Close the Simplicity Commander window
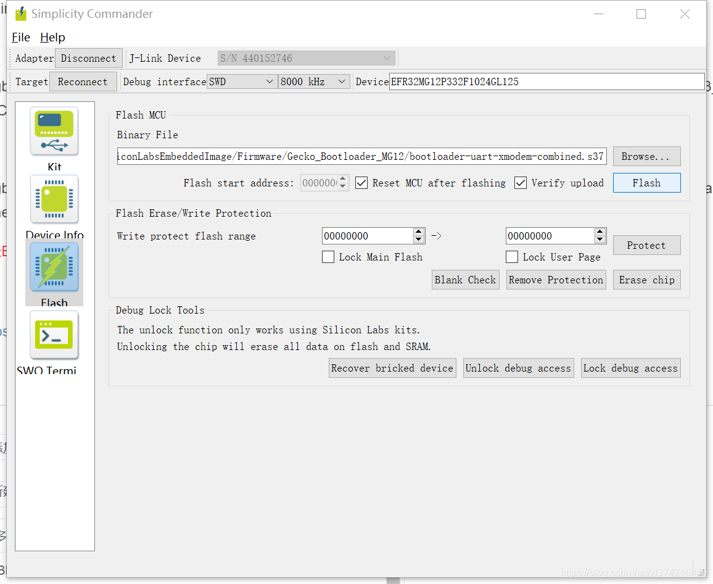Image resolution: width=713 pixels, height=584 pixels. tap(685, 14)
